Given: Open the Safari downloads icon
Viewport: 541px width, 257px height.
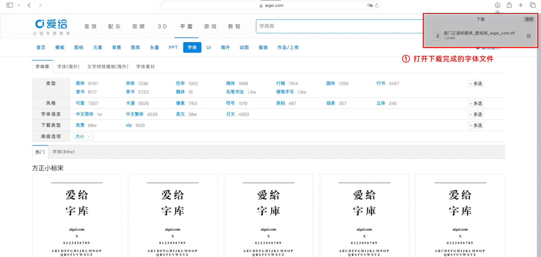Looking at the screenshot, I should [497, 5].
